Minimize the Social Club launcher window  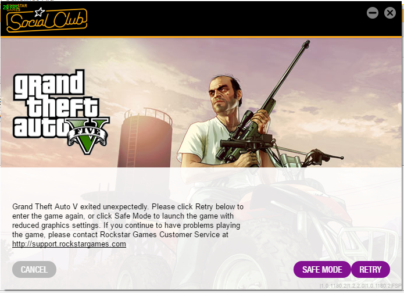coord(373,13)
